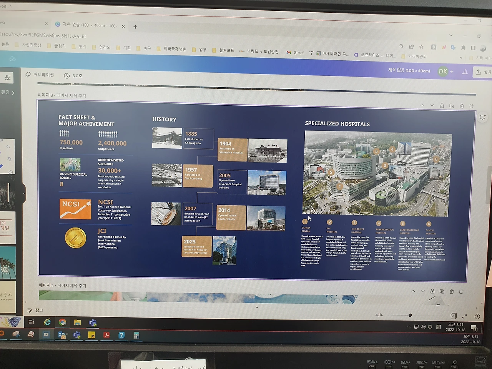Click the 공유 share button
This screenshot has width=492, height=369.
click(x=483, y=72)
